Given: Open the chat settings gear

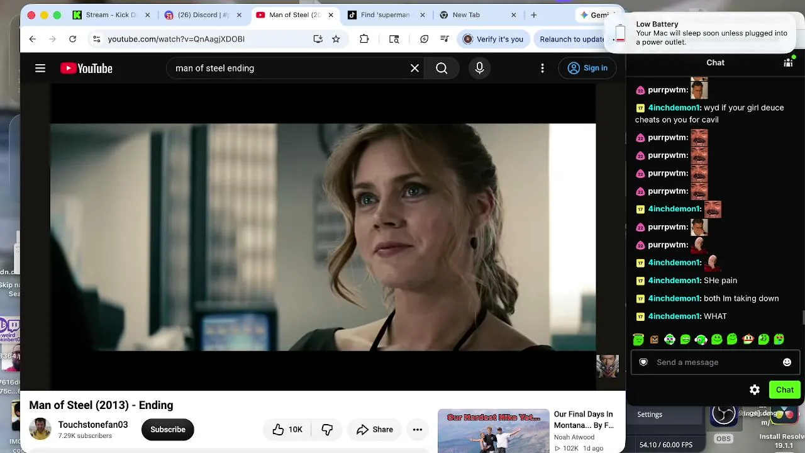Looking at the screenshot, I should (755, 390).
